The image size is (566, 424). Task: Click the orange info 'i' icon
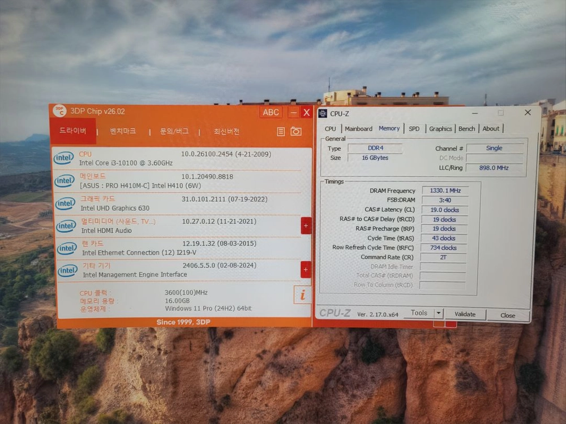pyautogui.click(x=302, y=295)
